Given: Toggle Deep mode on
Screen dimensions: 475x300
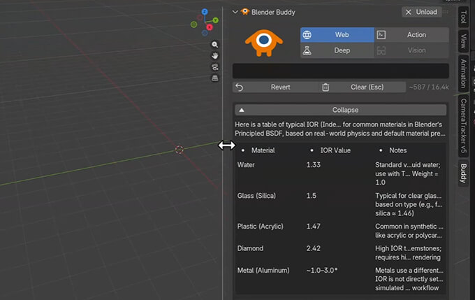Looking at the screenshot, I should point(337,50).
